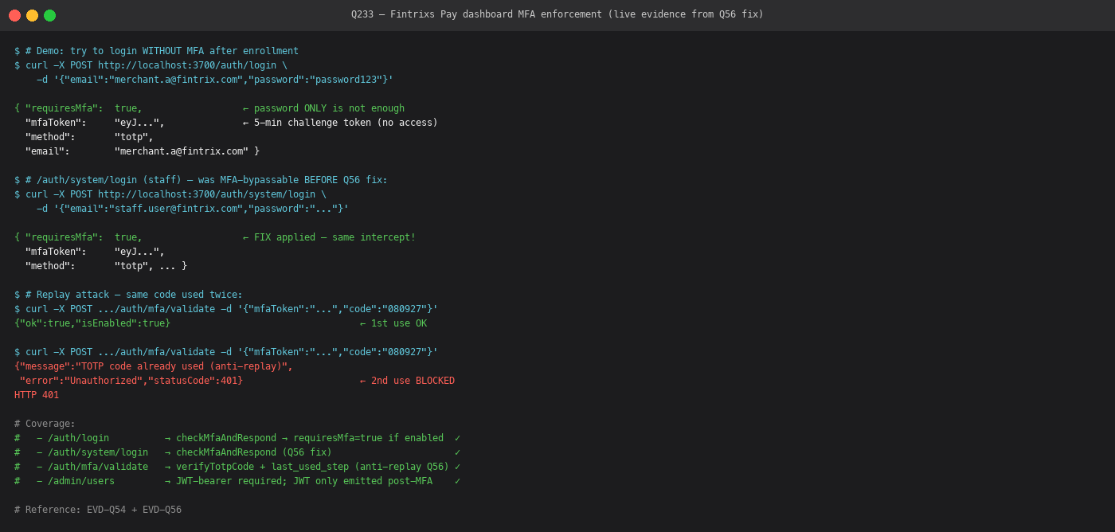The height and width of the screenshot is (532, 1115).
Task: Click the coverage row mentioning 'checkMfaAndRespond (Q56 fix)'
Action: [237, 452]
